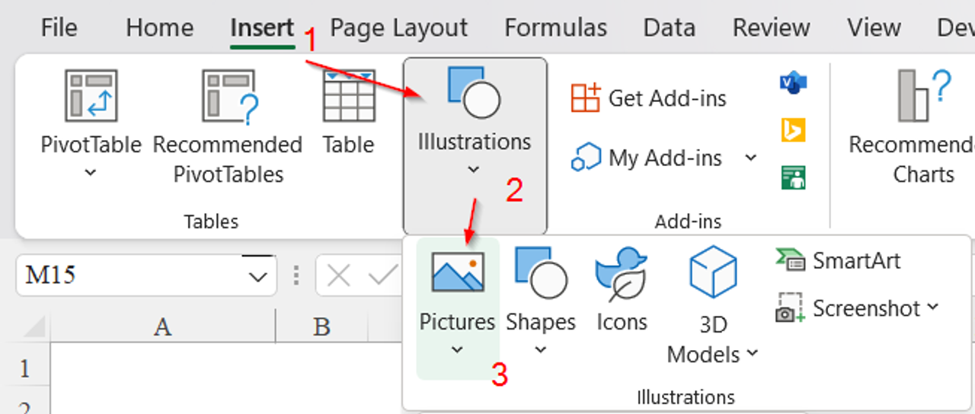Choose the Shapes icon
975x414 pixels.
tap(541, 272)
